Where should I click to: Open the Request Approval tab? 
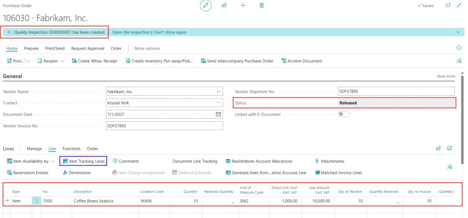click(x=88, y=48)
